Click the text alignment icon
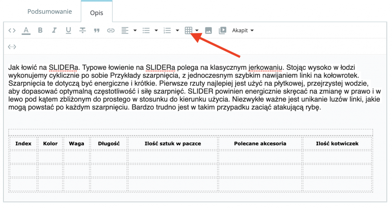This screenshot has width=392, height=208. [125, 31]
